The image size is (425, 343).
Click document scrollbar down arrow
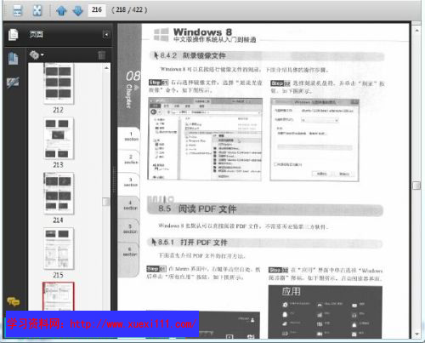coord(416,334)
